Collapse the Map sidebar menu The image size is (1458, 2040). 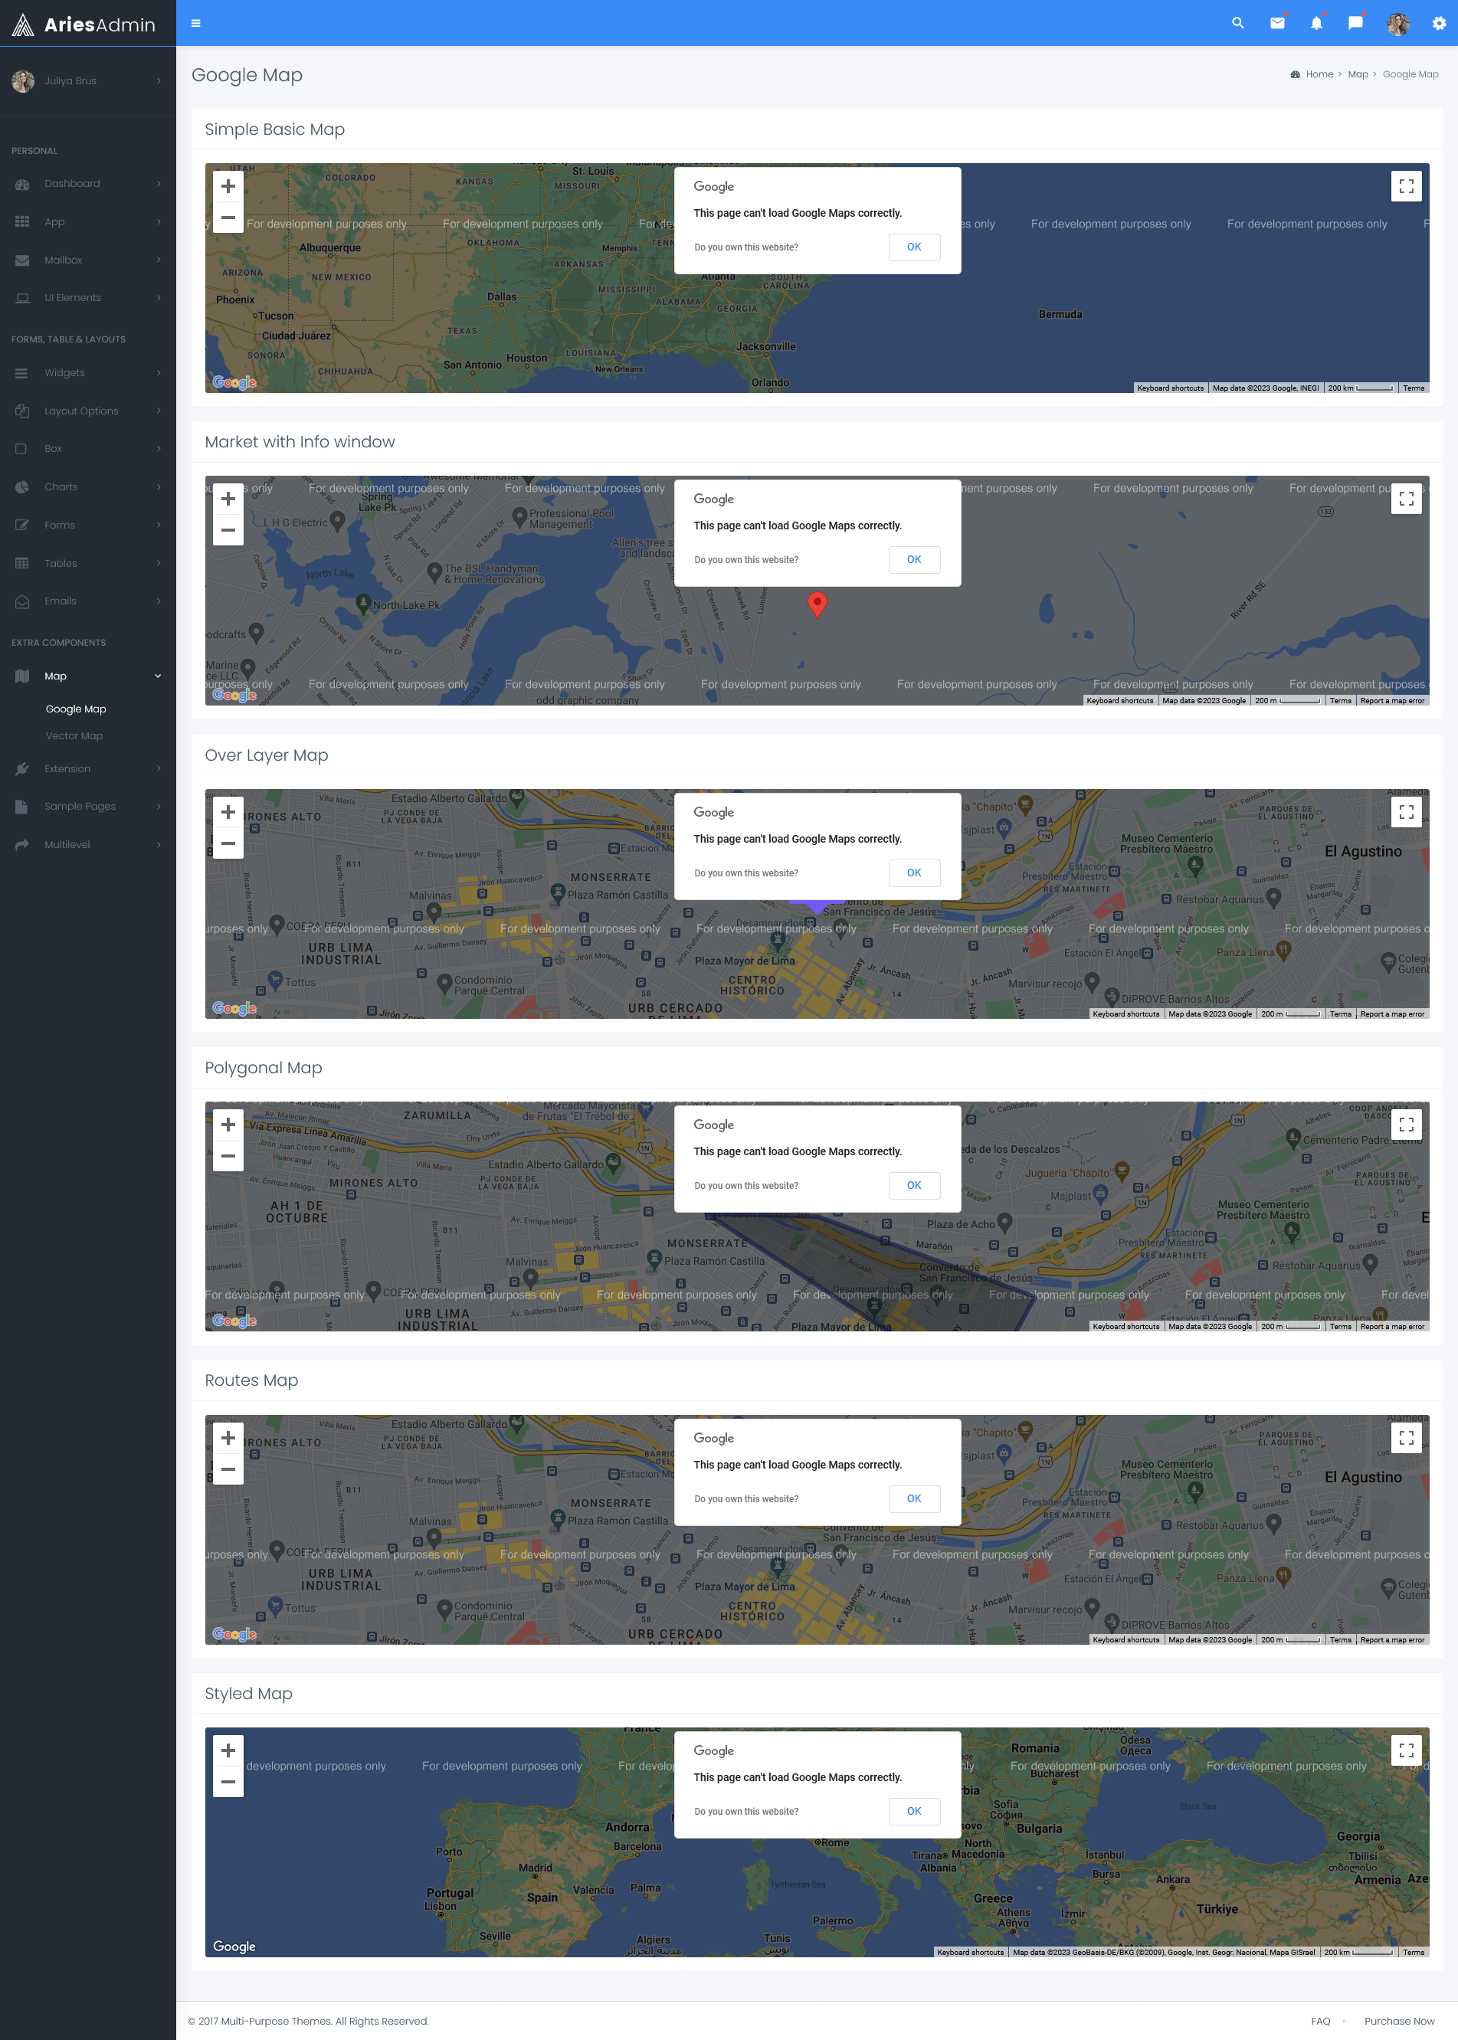point(88,676)
